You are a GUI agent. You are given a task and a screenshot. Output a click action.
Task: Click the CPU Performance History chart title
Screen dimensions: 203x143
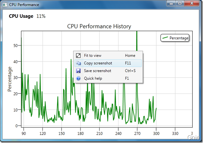99,26
